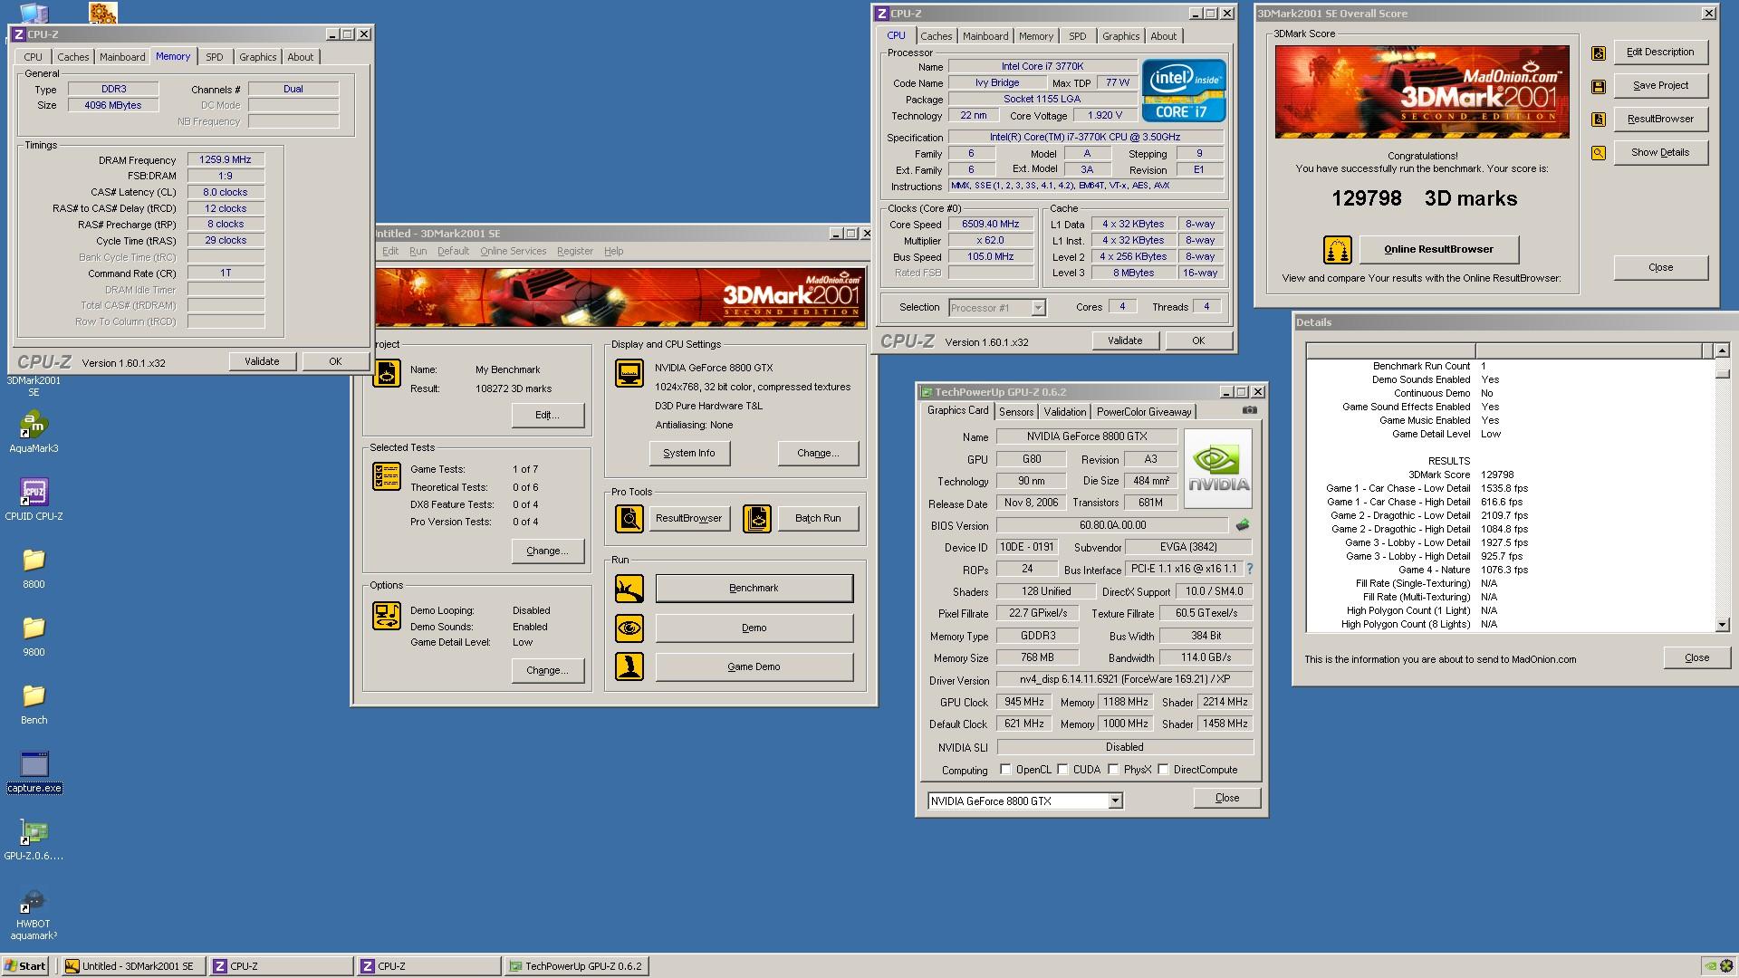The image size is (1739, 978).
Task: Switch to Memory tab in right CPU-Z window
Action: click(x=1035, y=36)
